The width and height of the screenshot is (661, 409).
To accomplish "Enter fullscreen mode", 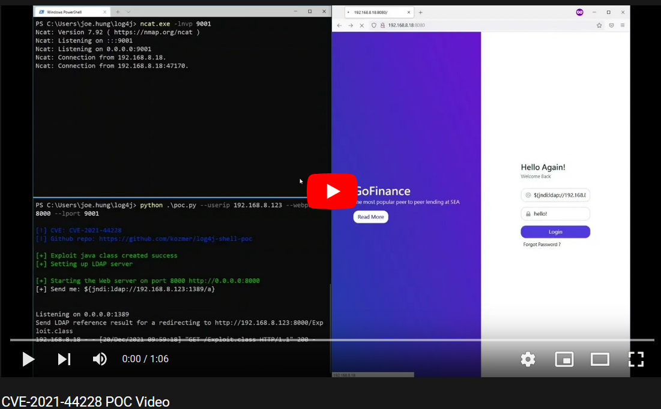I will tap(636, 359).
